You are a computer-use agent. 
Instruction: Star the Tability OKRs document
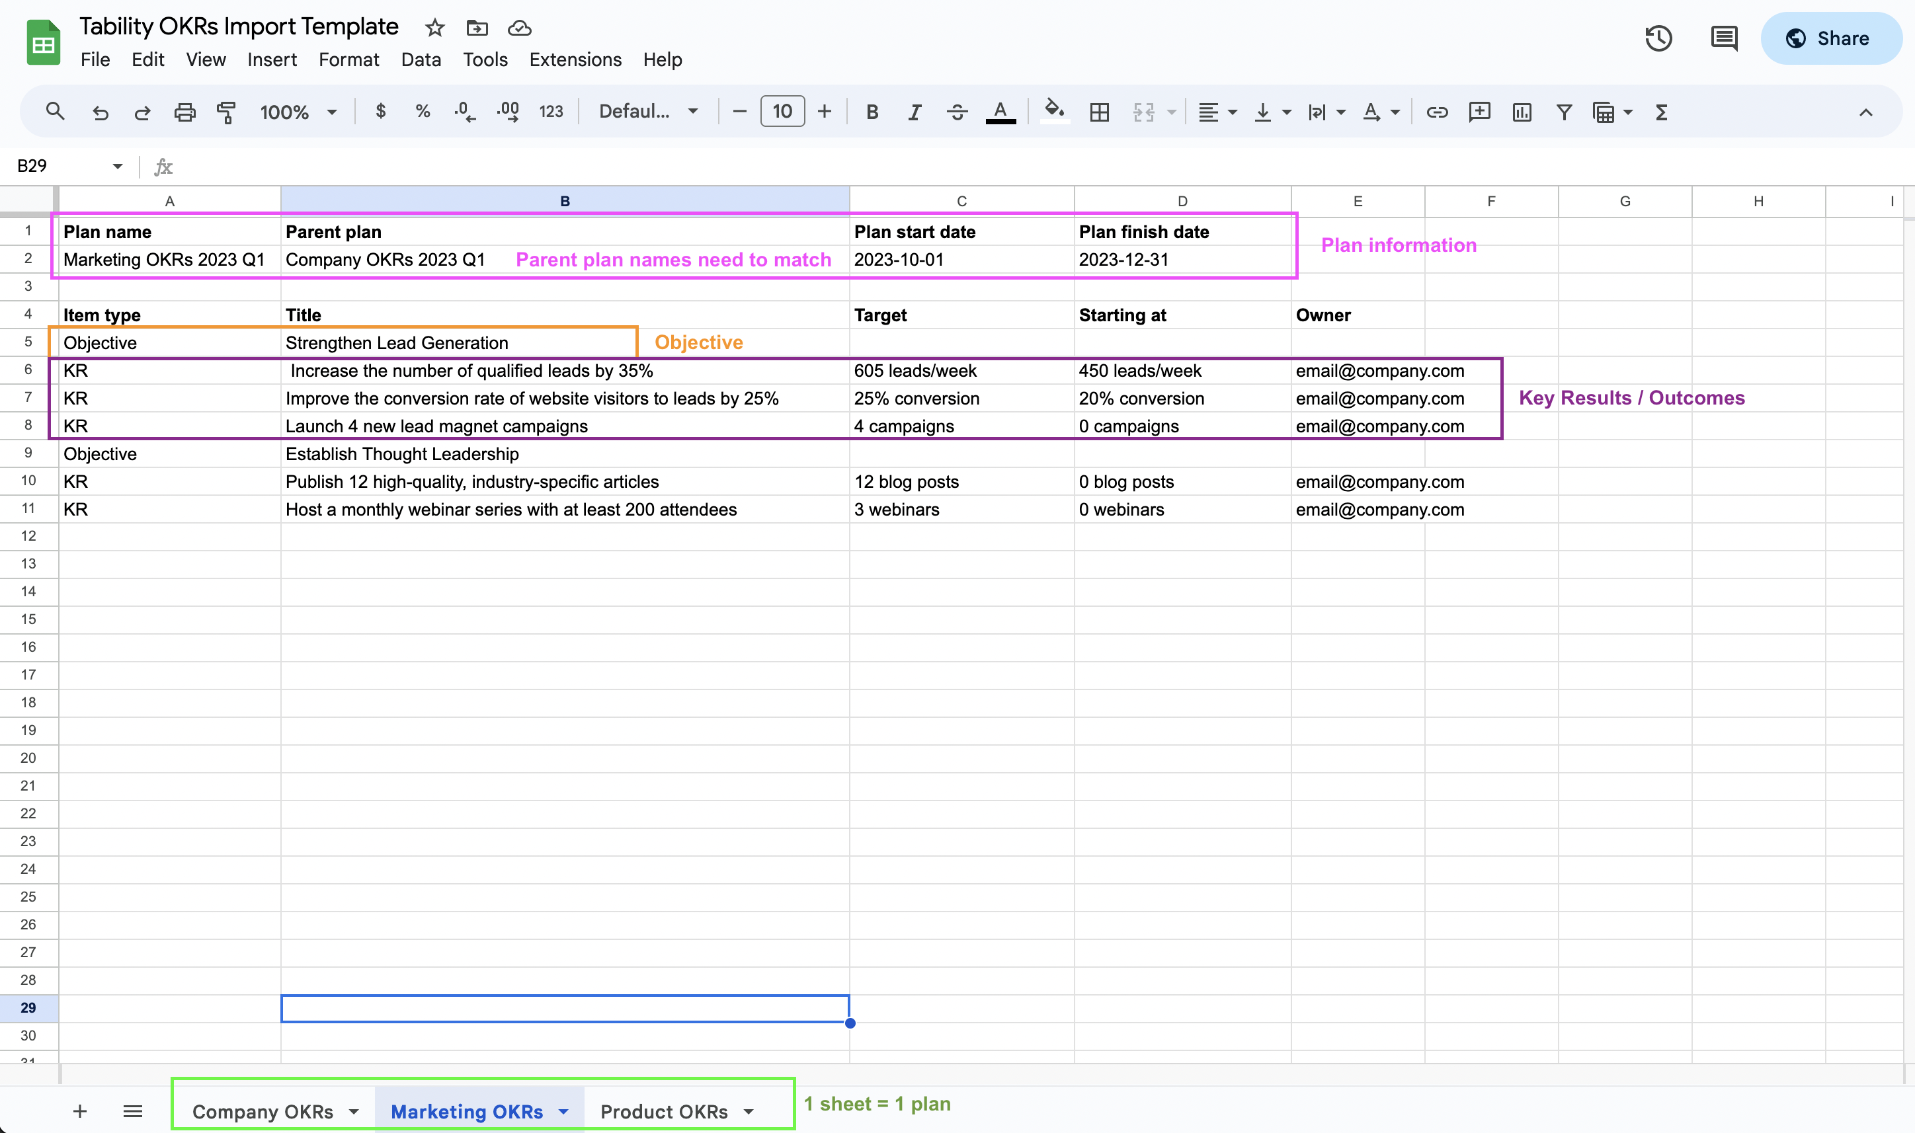point(435,28)
